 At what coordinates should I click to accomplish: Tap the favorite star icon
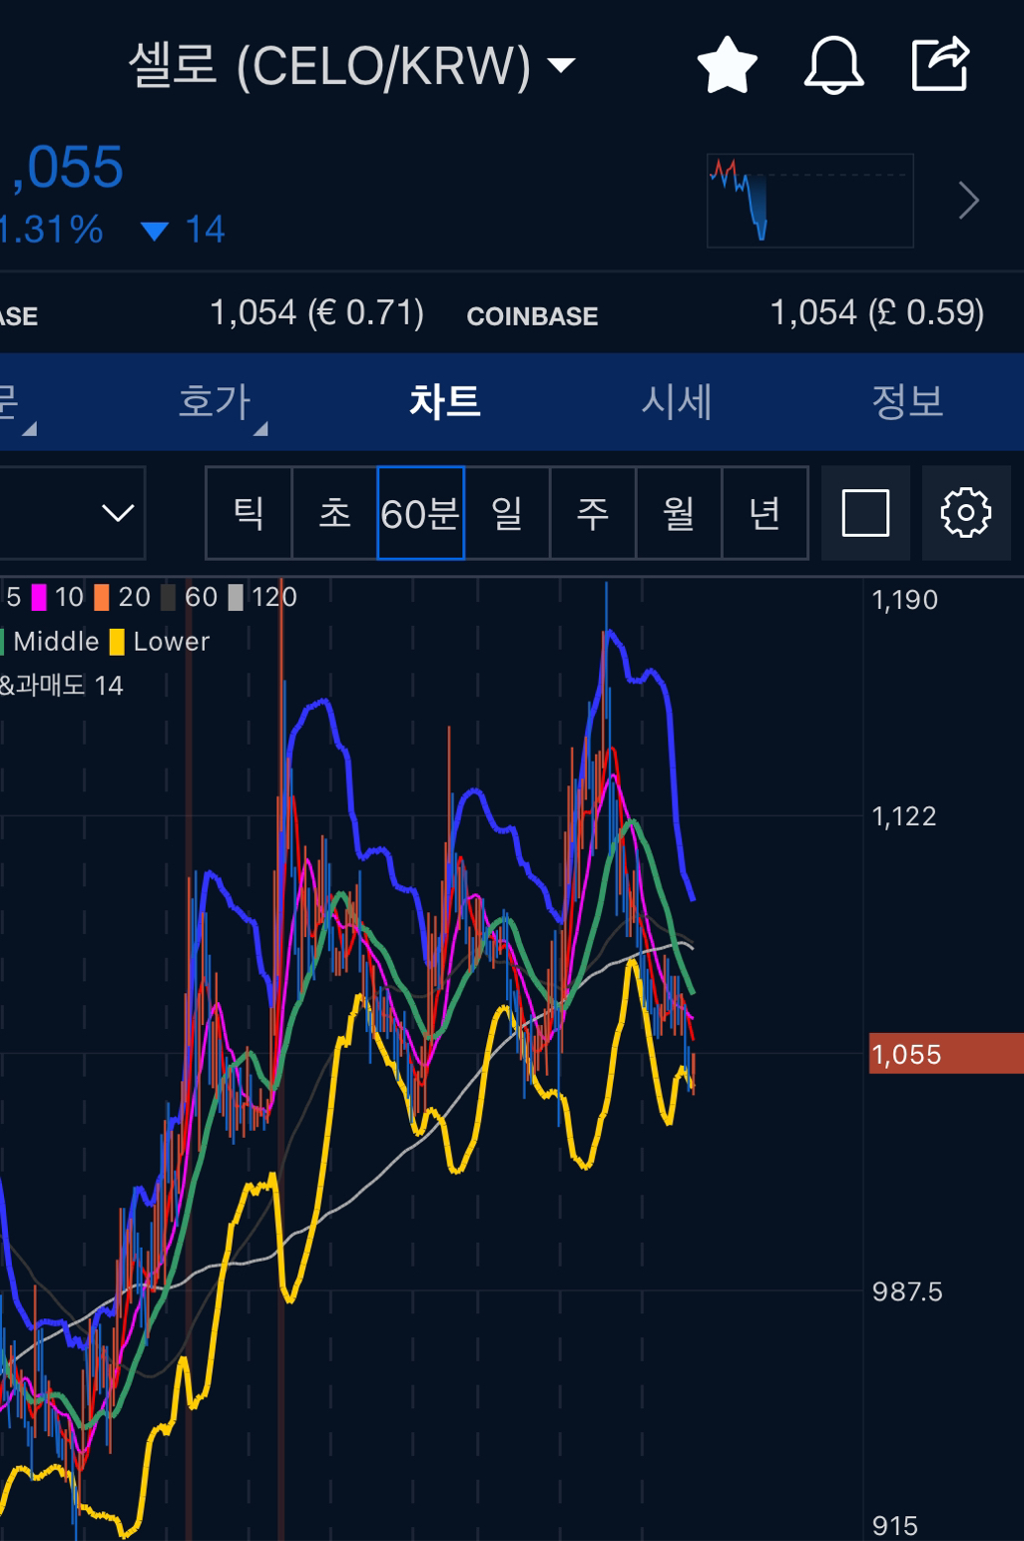pyautogui.click(x=727, y=66)
